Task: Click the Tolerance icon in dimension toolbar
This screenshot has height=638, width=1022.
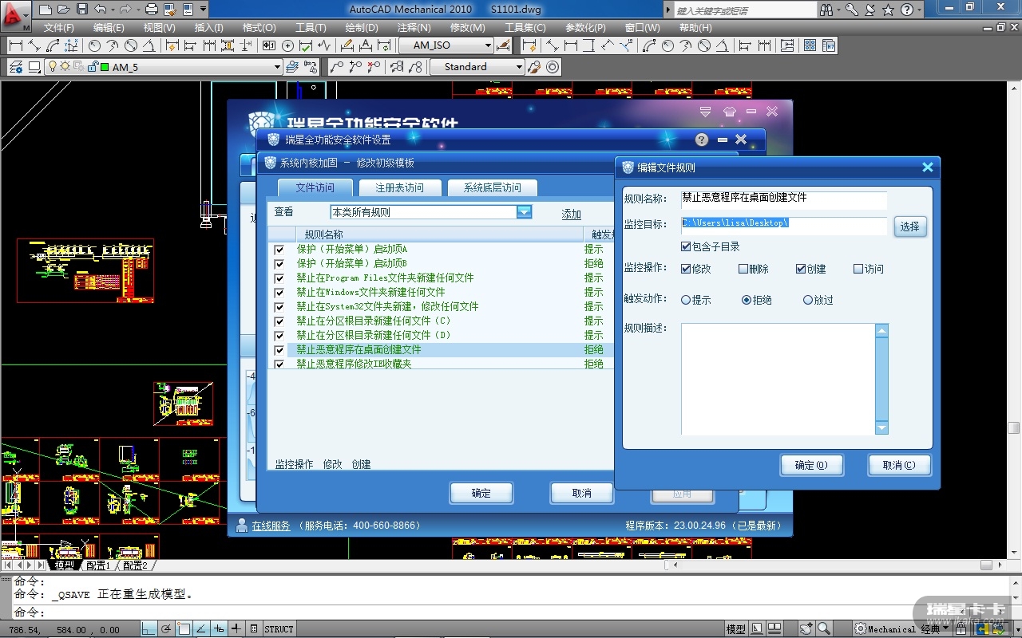Action: pos(269,45)
